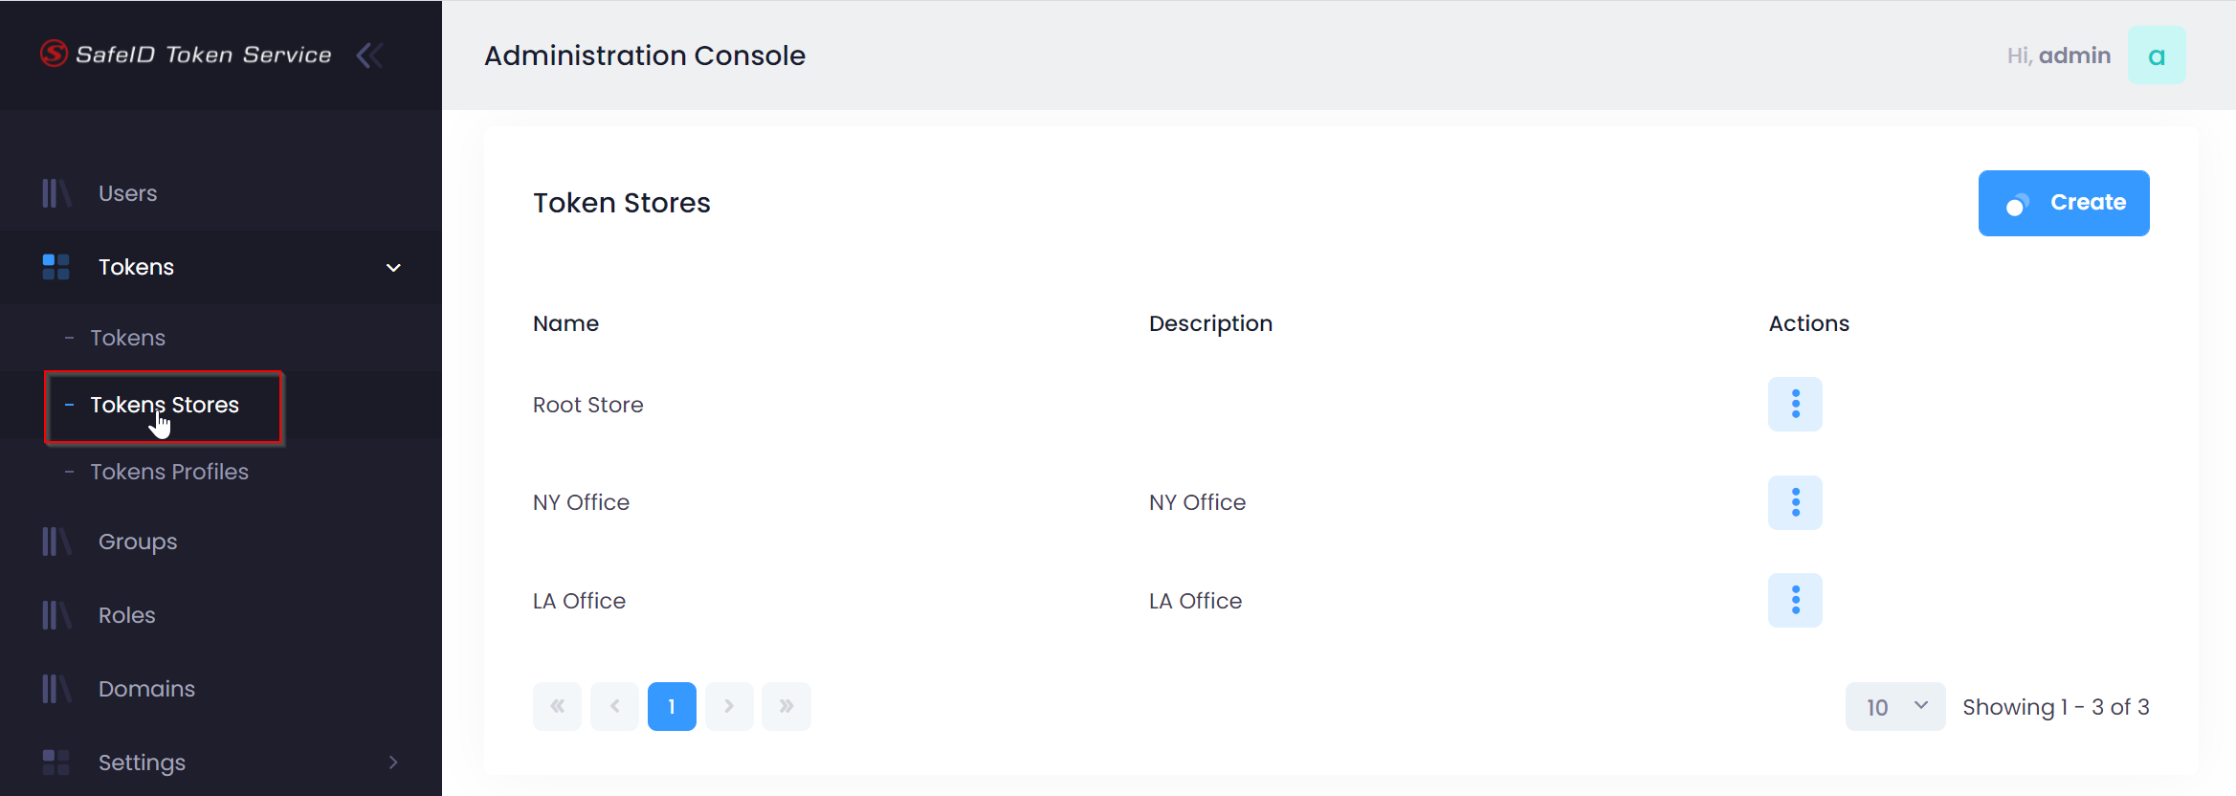Click the admin avatar icon
Image resolution: width=2236 pixels, height=796 pixels.
click(2157, 55)
